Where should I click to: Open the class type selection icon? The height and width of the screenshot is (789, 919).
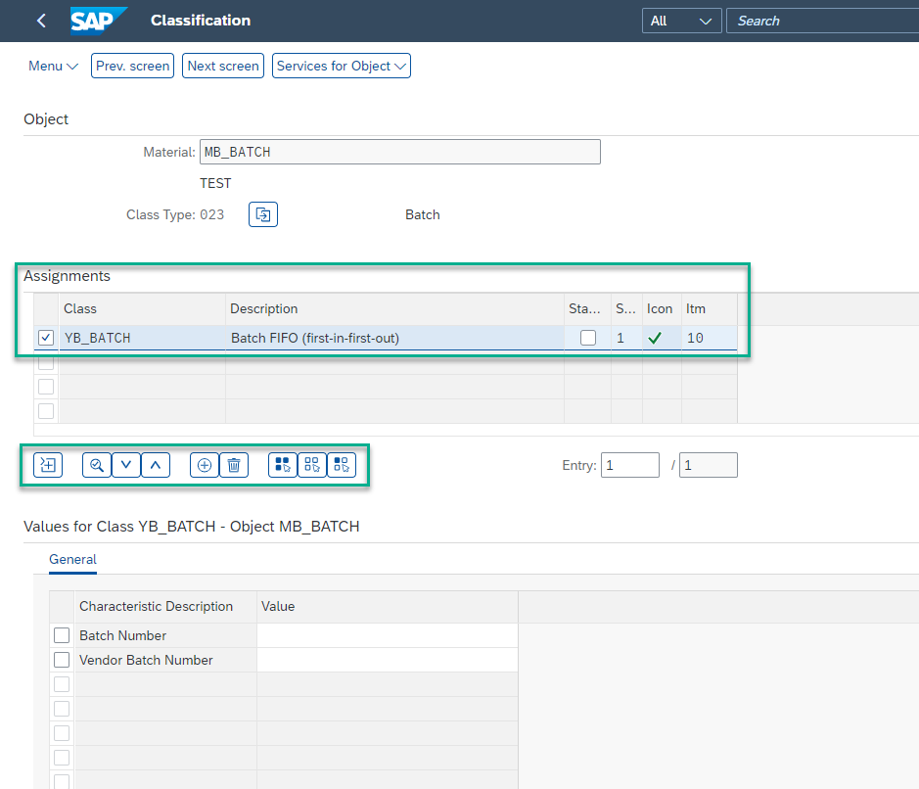pos(263,214)
